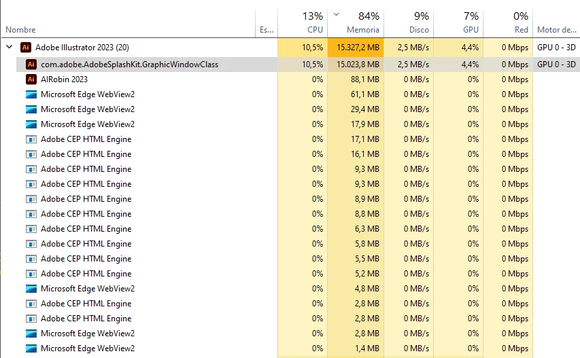The image size is (580, 358).
Task: Click the 88,1 MB memory value
Action: (x=364, y=79)
